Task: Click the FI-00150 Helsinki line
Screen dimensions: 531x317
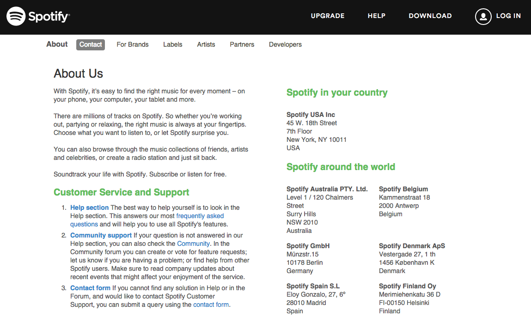Action: (x=404, y=303)
